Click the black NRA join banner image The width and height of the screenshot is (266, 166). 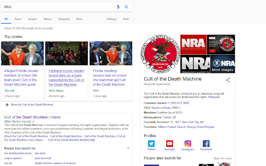click(221, 44)
